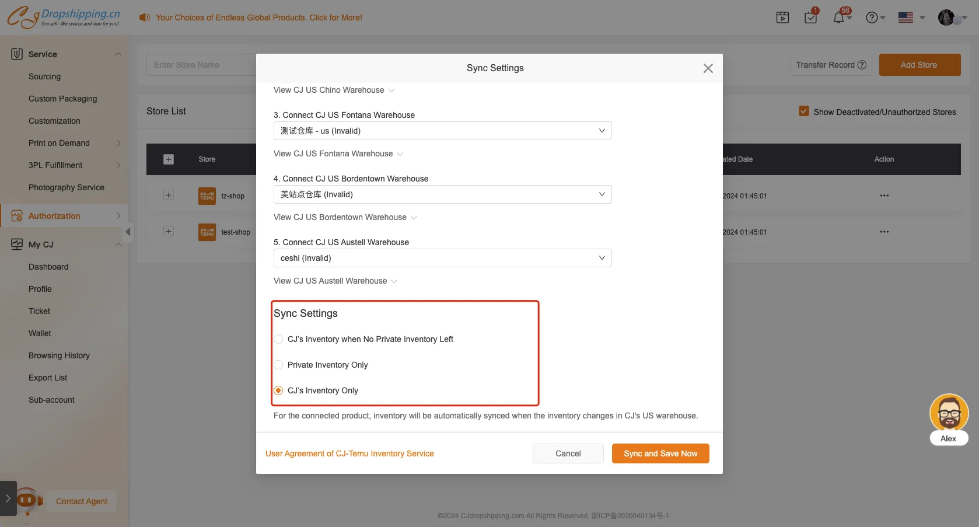Image resolution: width=979 pixels, height=527 pixels.
Task: Open the Austell Warehouse connection dropdown
Action: coord(442,258)
